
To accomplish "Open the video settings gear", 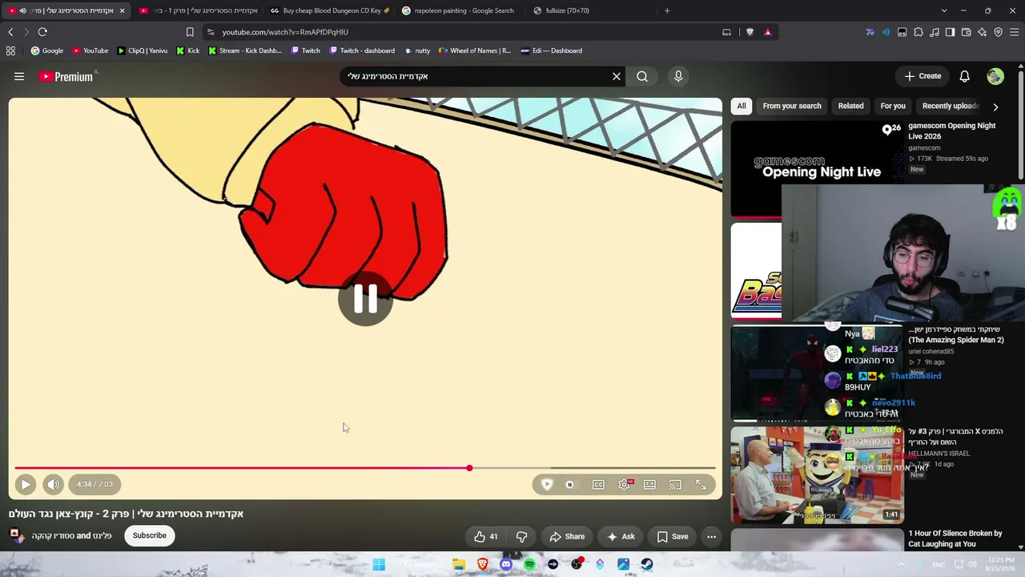I will coord(625,484).
